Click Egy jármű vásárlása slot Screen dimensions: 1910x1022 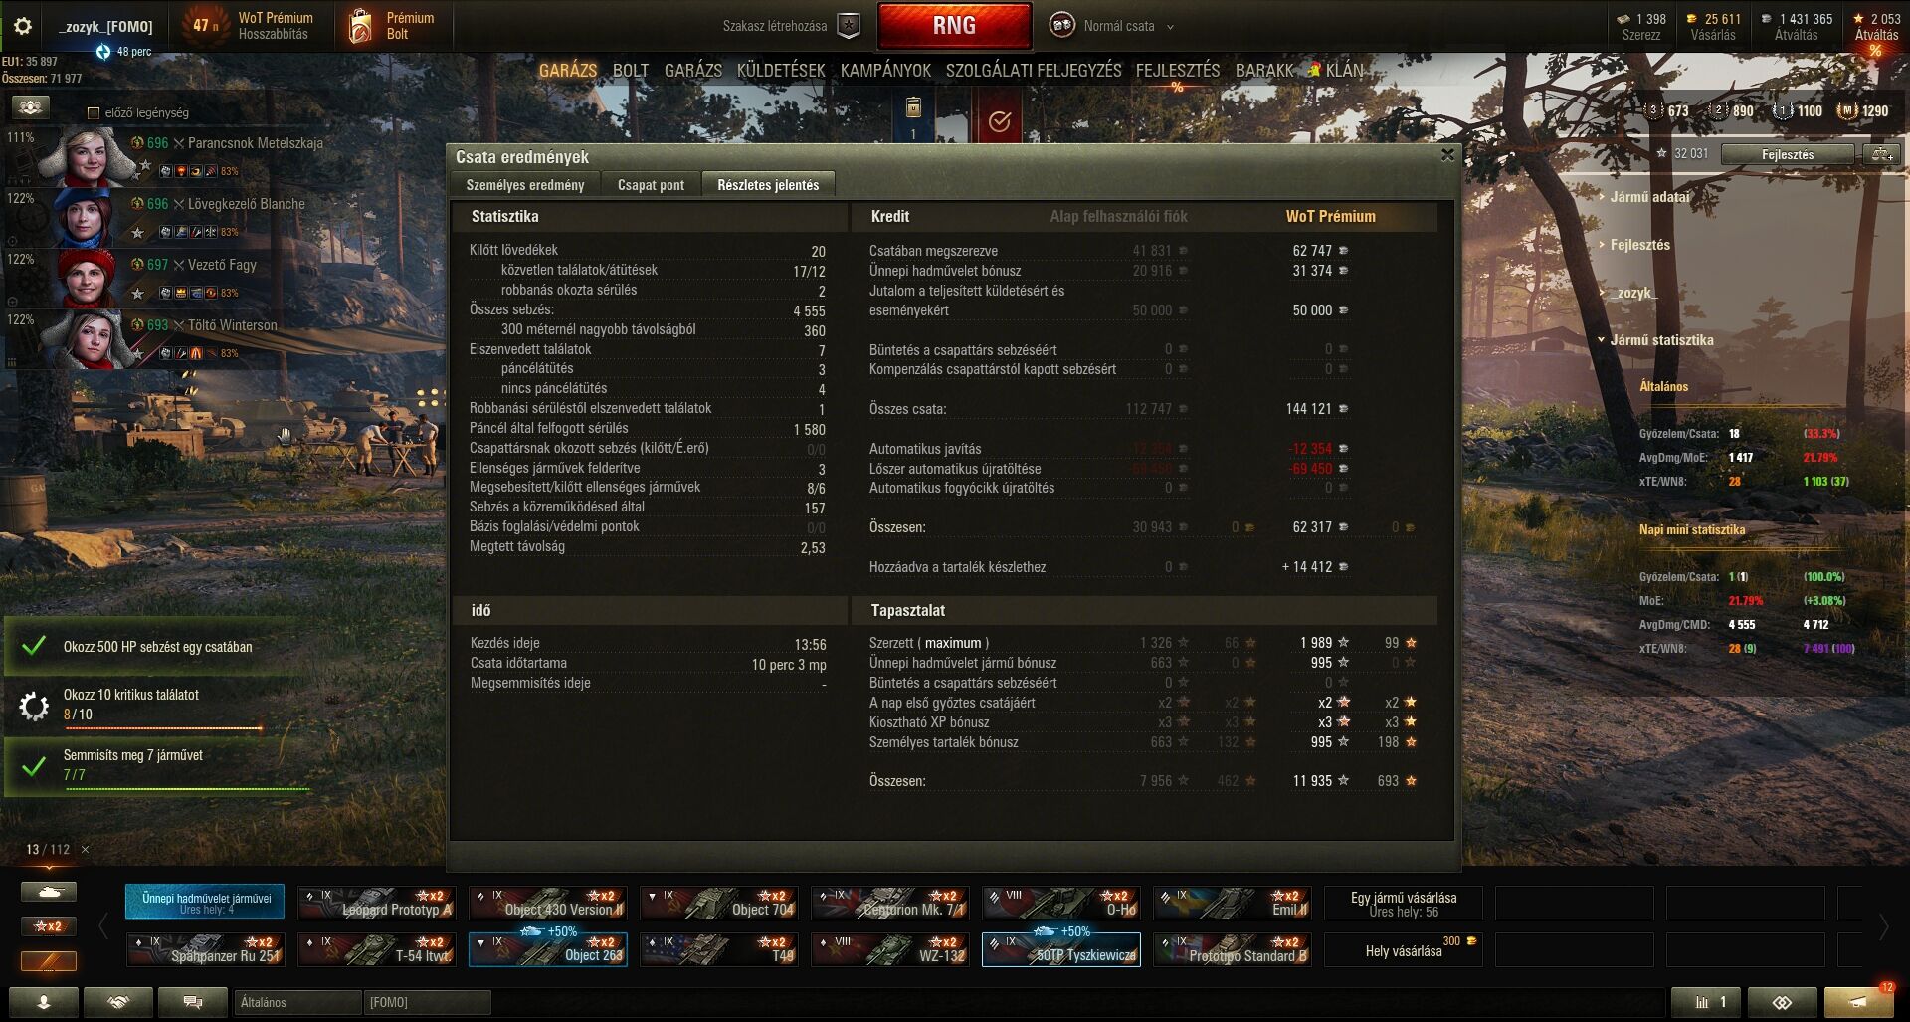pyautogui.click(x=1404, y=903)
